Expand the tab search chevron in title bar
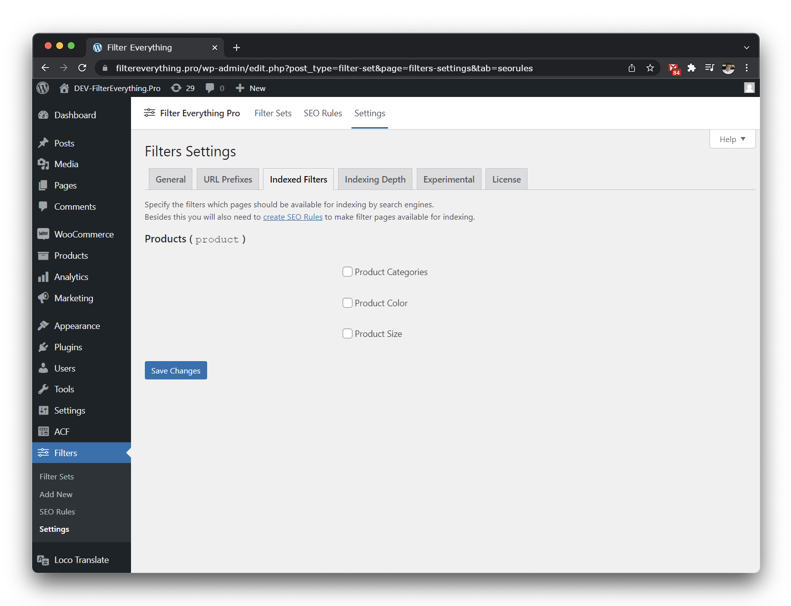 point(747,47)
